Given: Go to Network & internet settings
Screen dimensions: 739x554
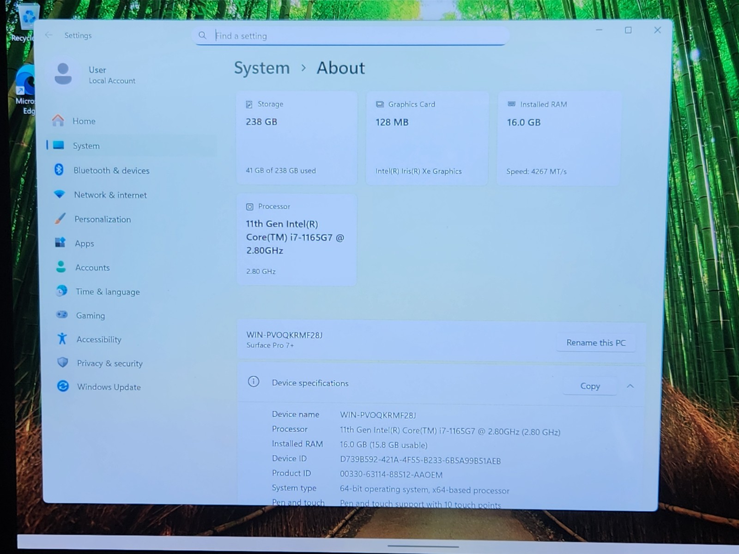Looking at the screenshot, I should tap(132, 195).
